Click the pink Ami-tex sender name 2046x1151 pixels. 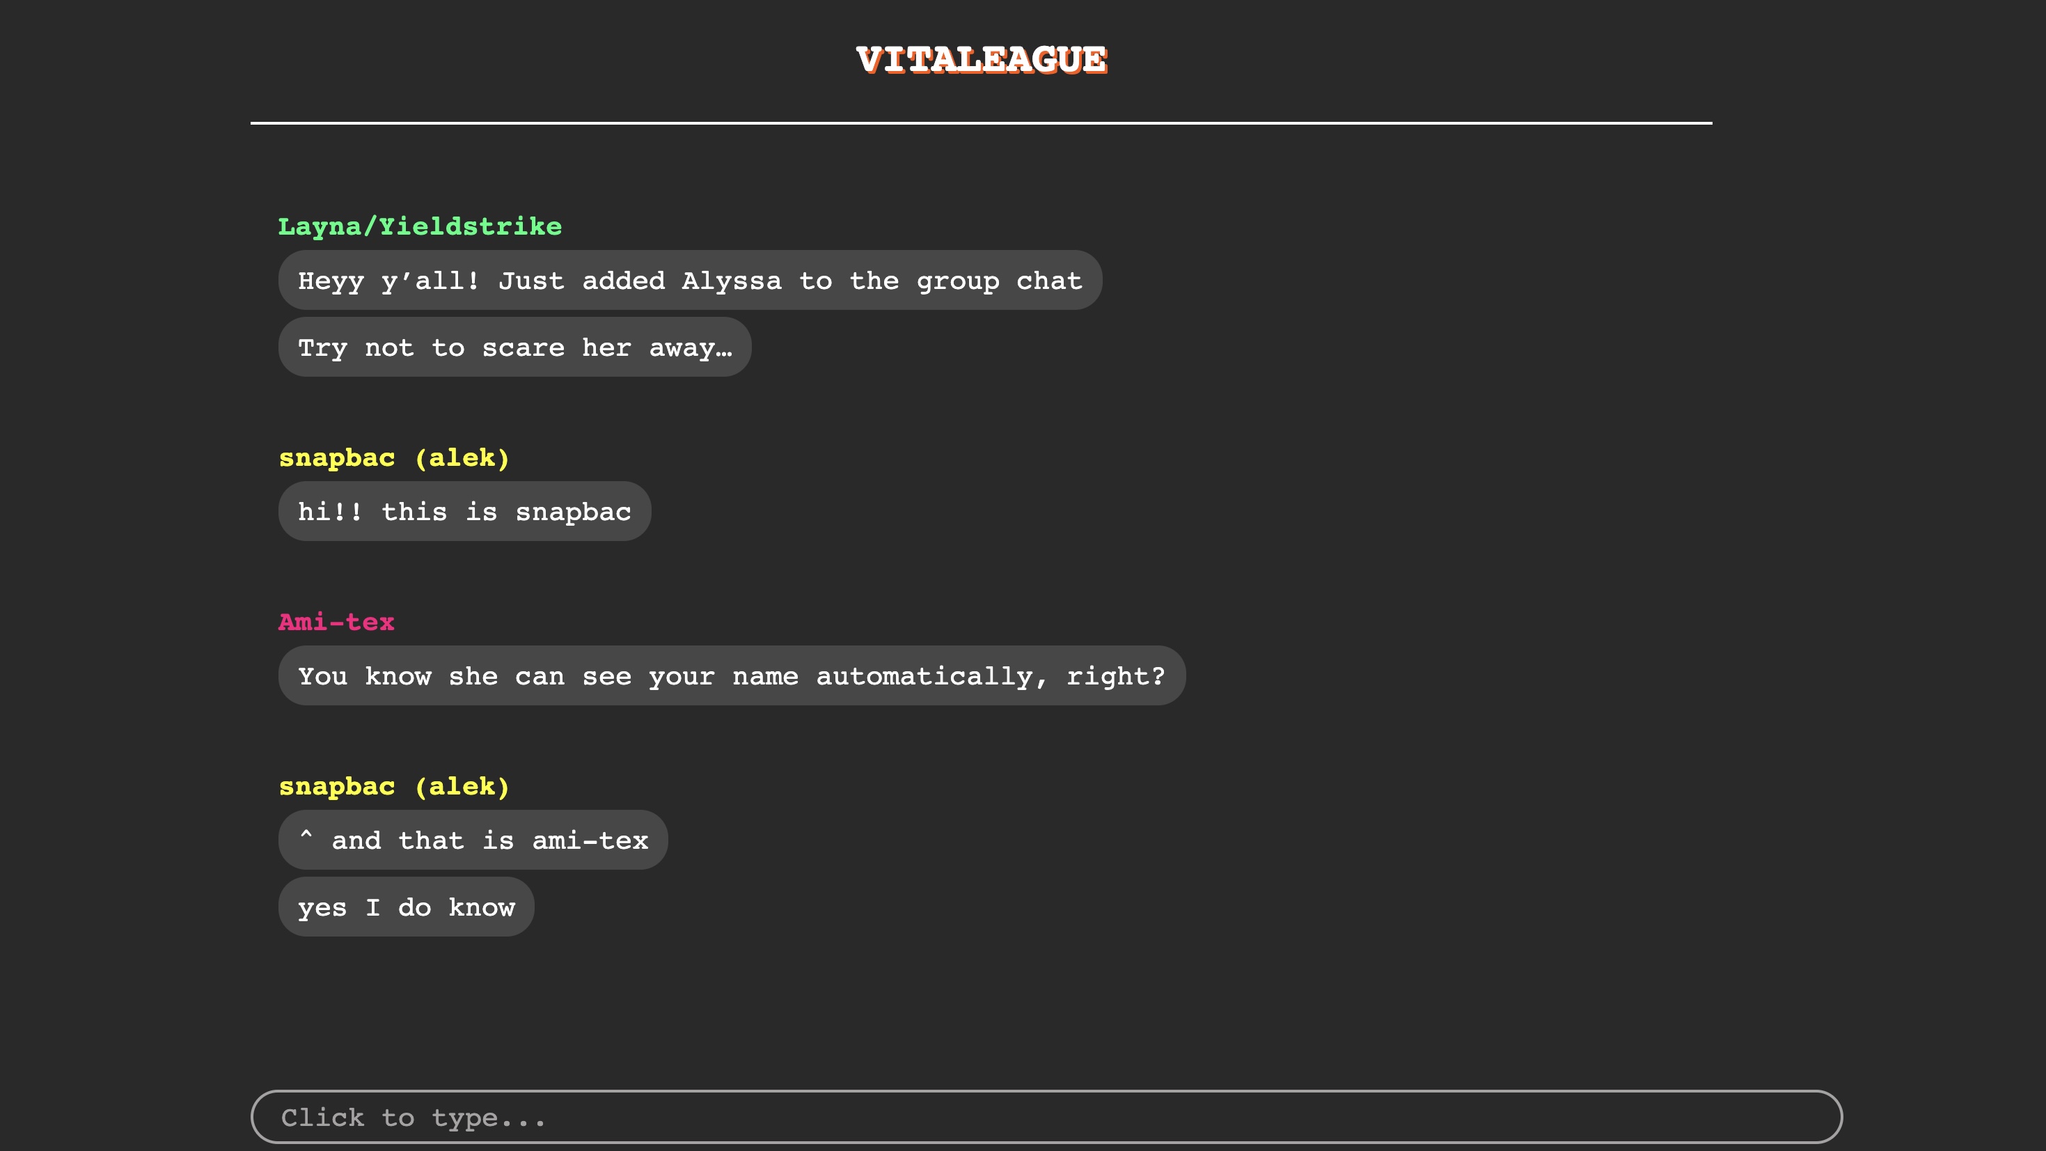pyautogui.click(x=336, y=622)
